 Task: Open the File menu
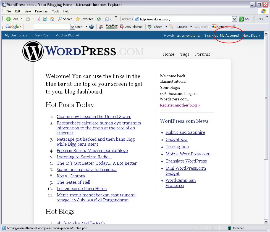pos(9,11)
